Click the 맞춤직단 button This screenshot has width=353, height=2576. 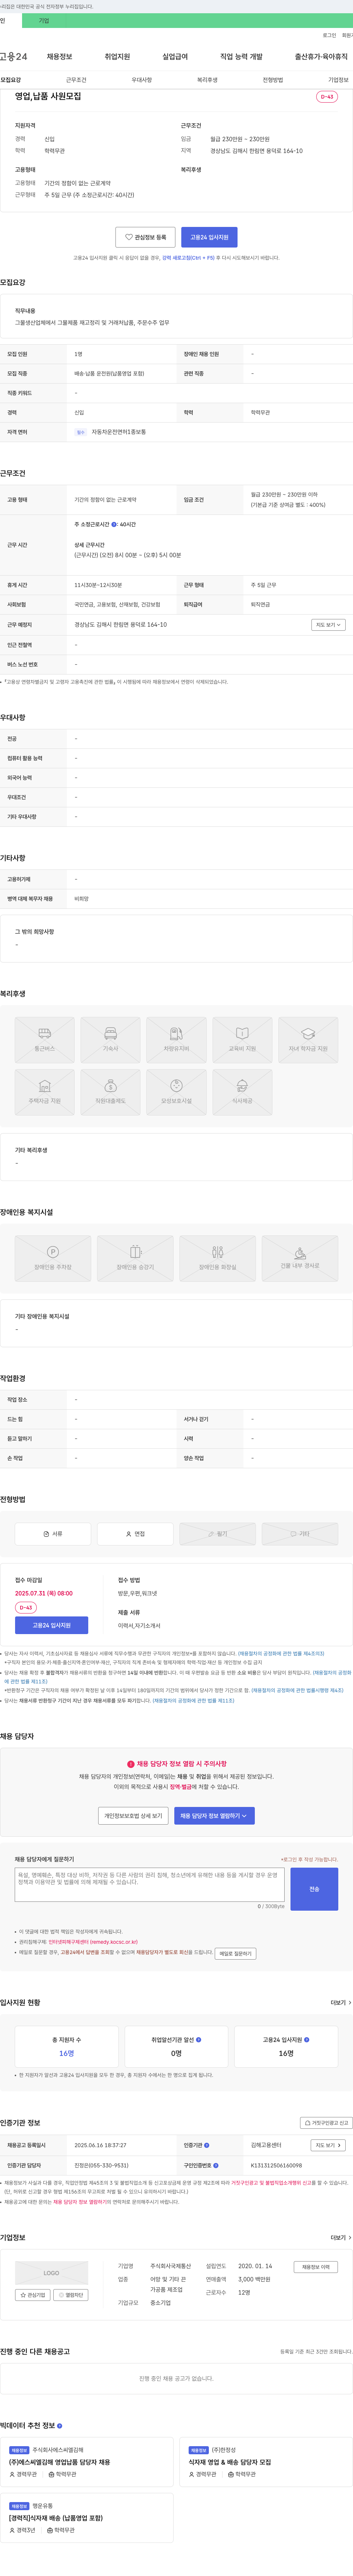click(x=71, y=2295)
